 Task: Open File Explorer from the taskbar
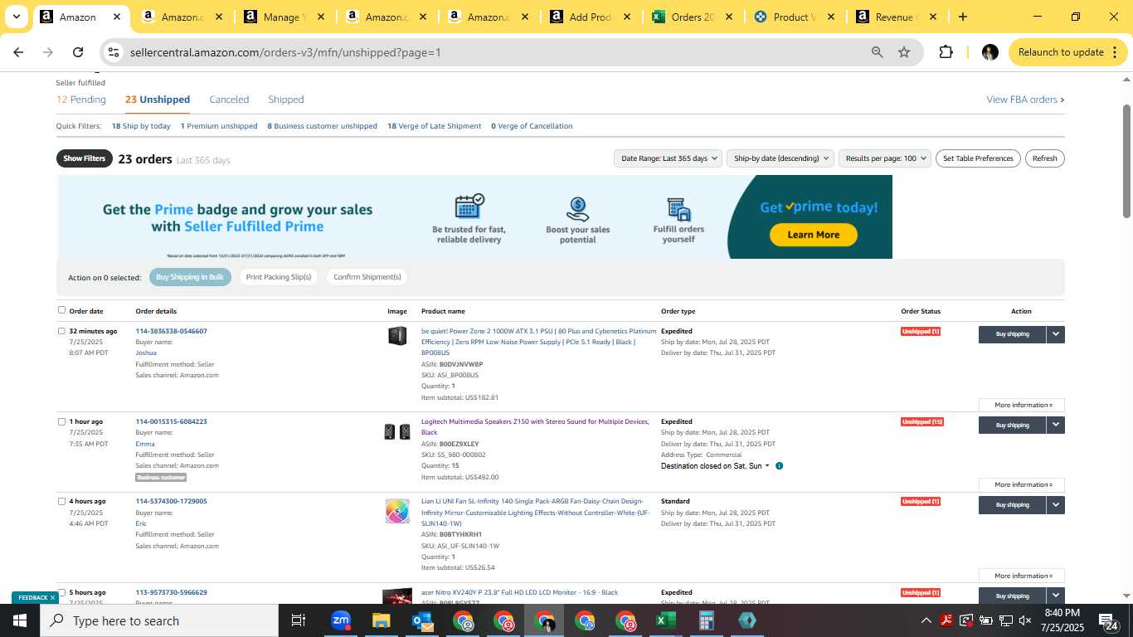381,620
